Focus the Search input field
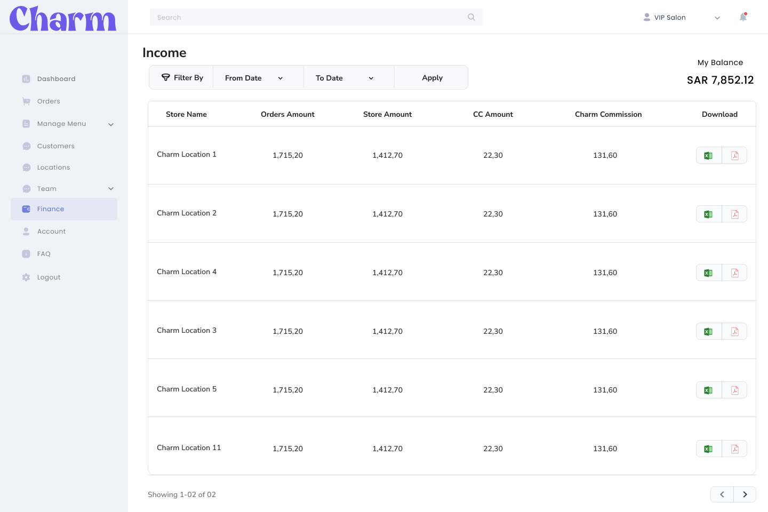 point(316,17)
